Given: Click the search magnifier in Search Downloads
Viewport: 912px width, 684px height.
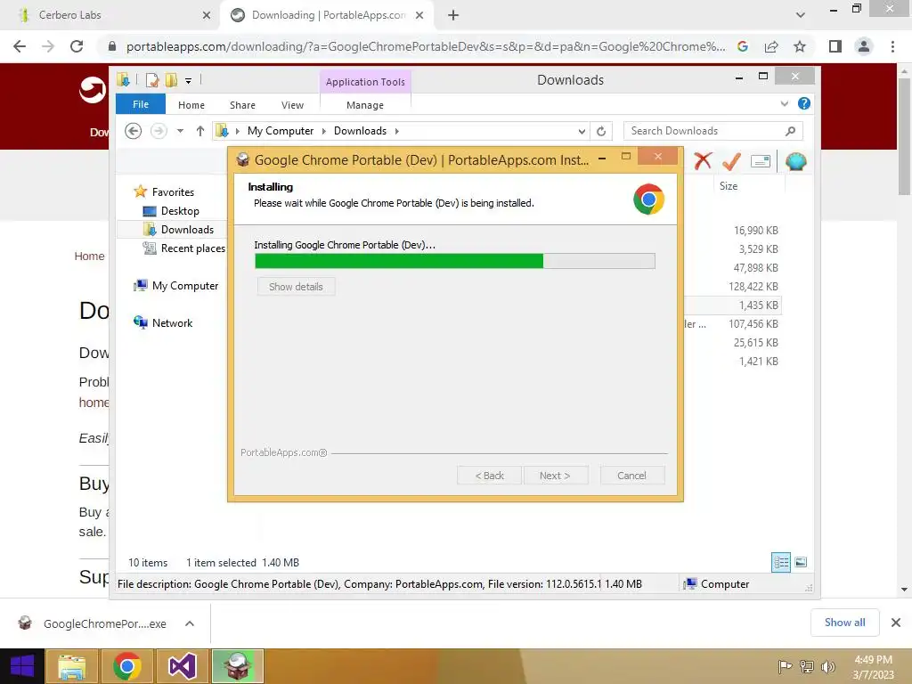Looking at the screenshot, I should (x=790, y=131).
